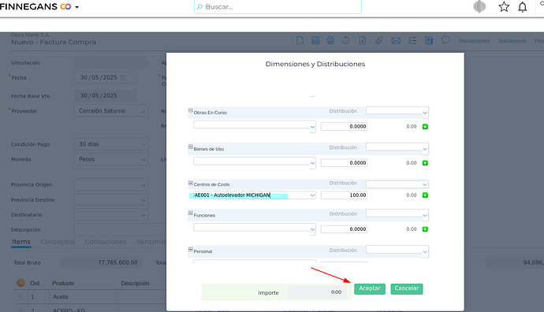Open the Provincia Origen dropdown
The width and height of the screenshot is (544, 312).
click(143, 185)
